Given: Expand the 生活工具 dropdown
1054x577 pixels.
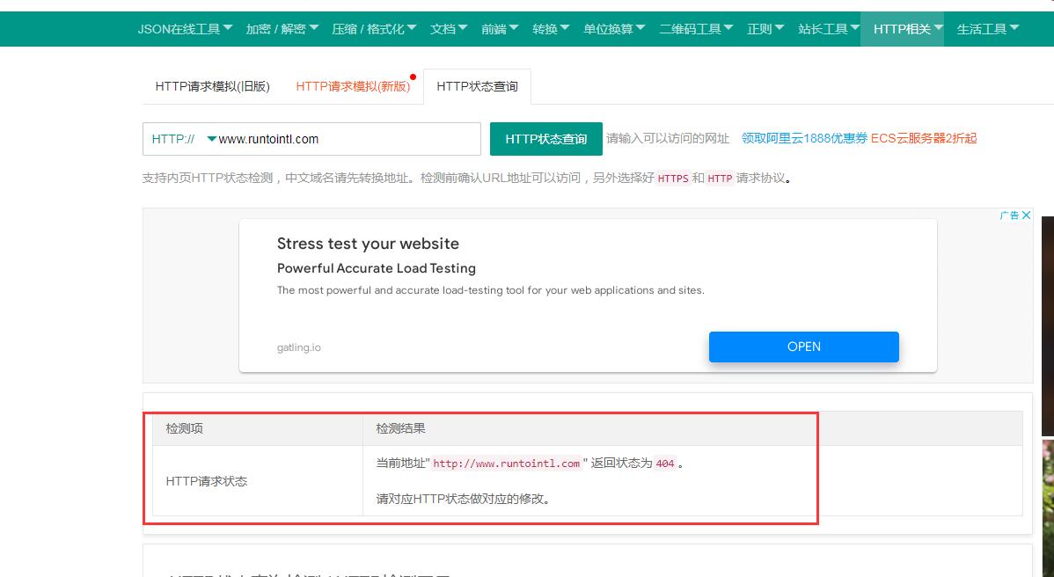Looking at the screenshot, I should click(986, 28).
